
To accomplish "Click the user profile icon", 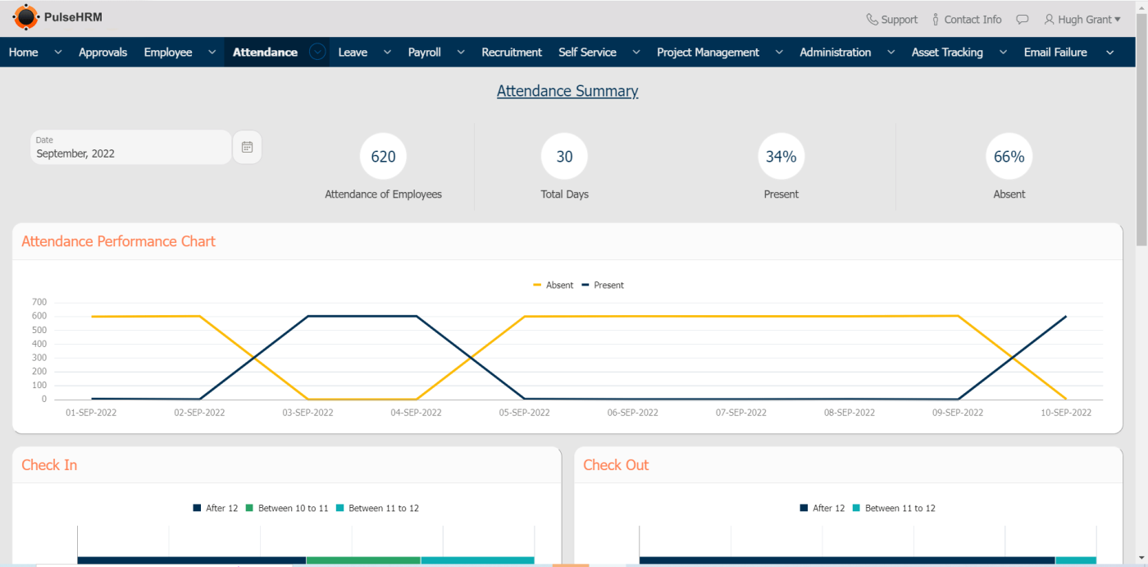I will 1049,19.
